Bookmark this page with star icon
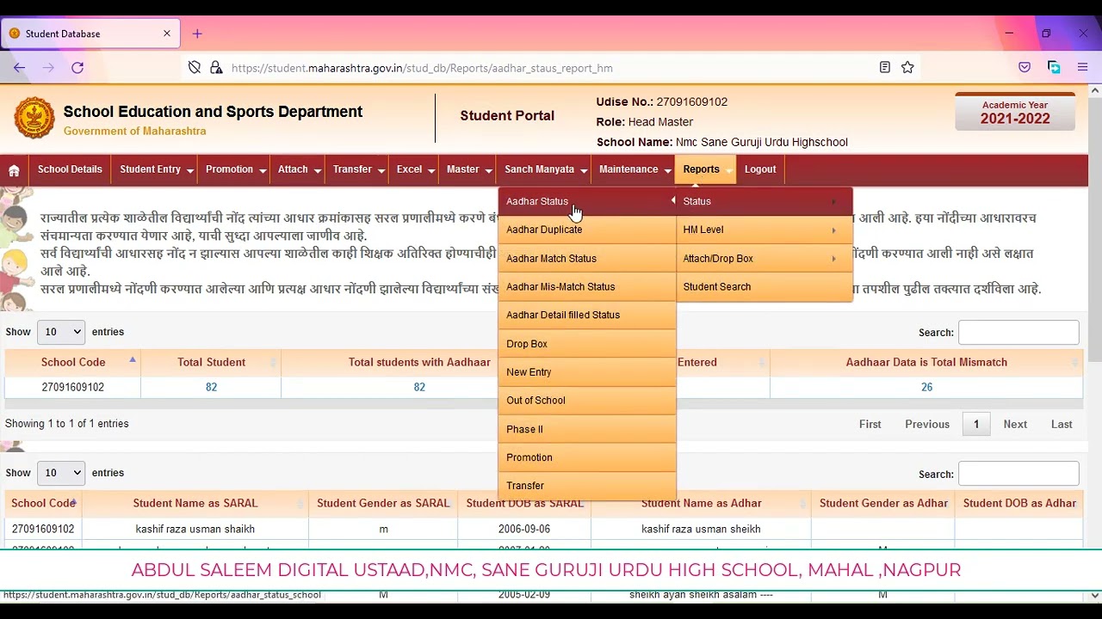The height and width of the screenshot is (619, 1102). pos(907,67)
